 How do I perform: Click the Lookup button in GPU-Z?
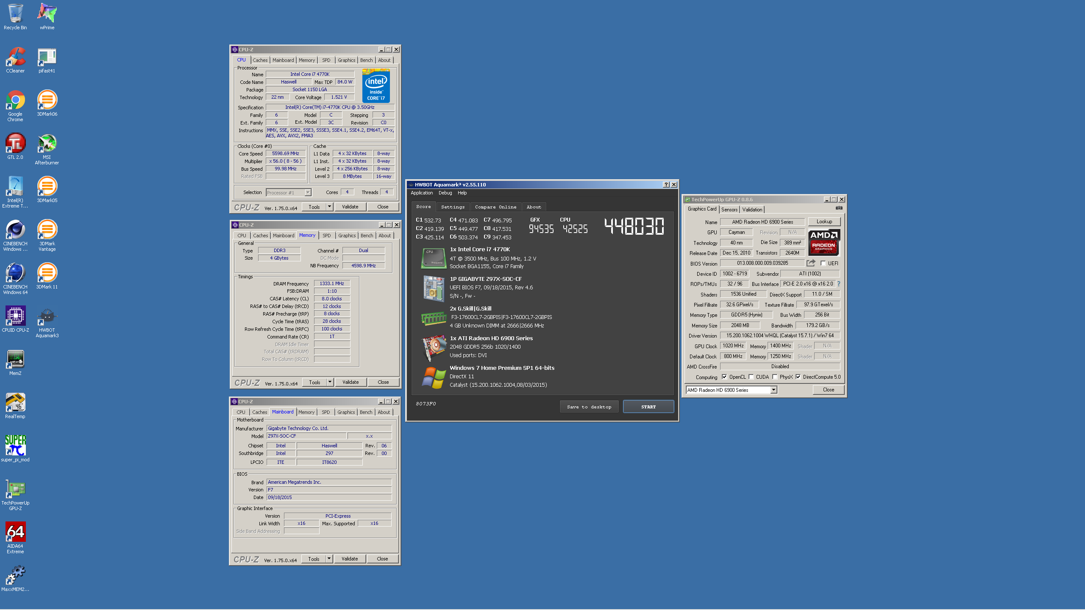click(824, 222)
